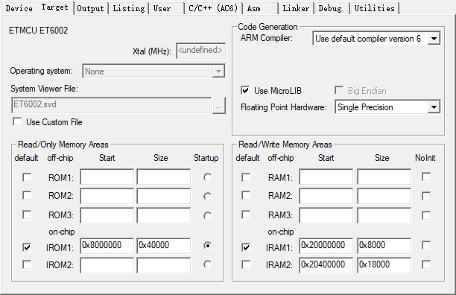The width and height of the screenshot is (456, 295).
Task: Select the Target tab
Action: point(54,7)
